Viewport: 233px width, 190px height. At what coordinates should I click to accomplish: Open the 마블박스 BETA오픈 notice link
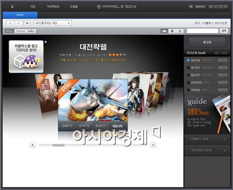click(x=215, y=23)
